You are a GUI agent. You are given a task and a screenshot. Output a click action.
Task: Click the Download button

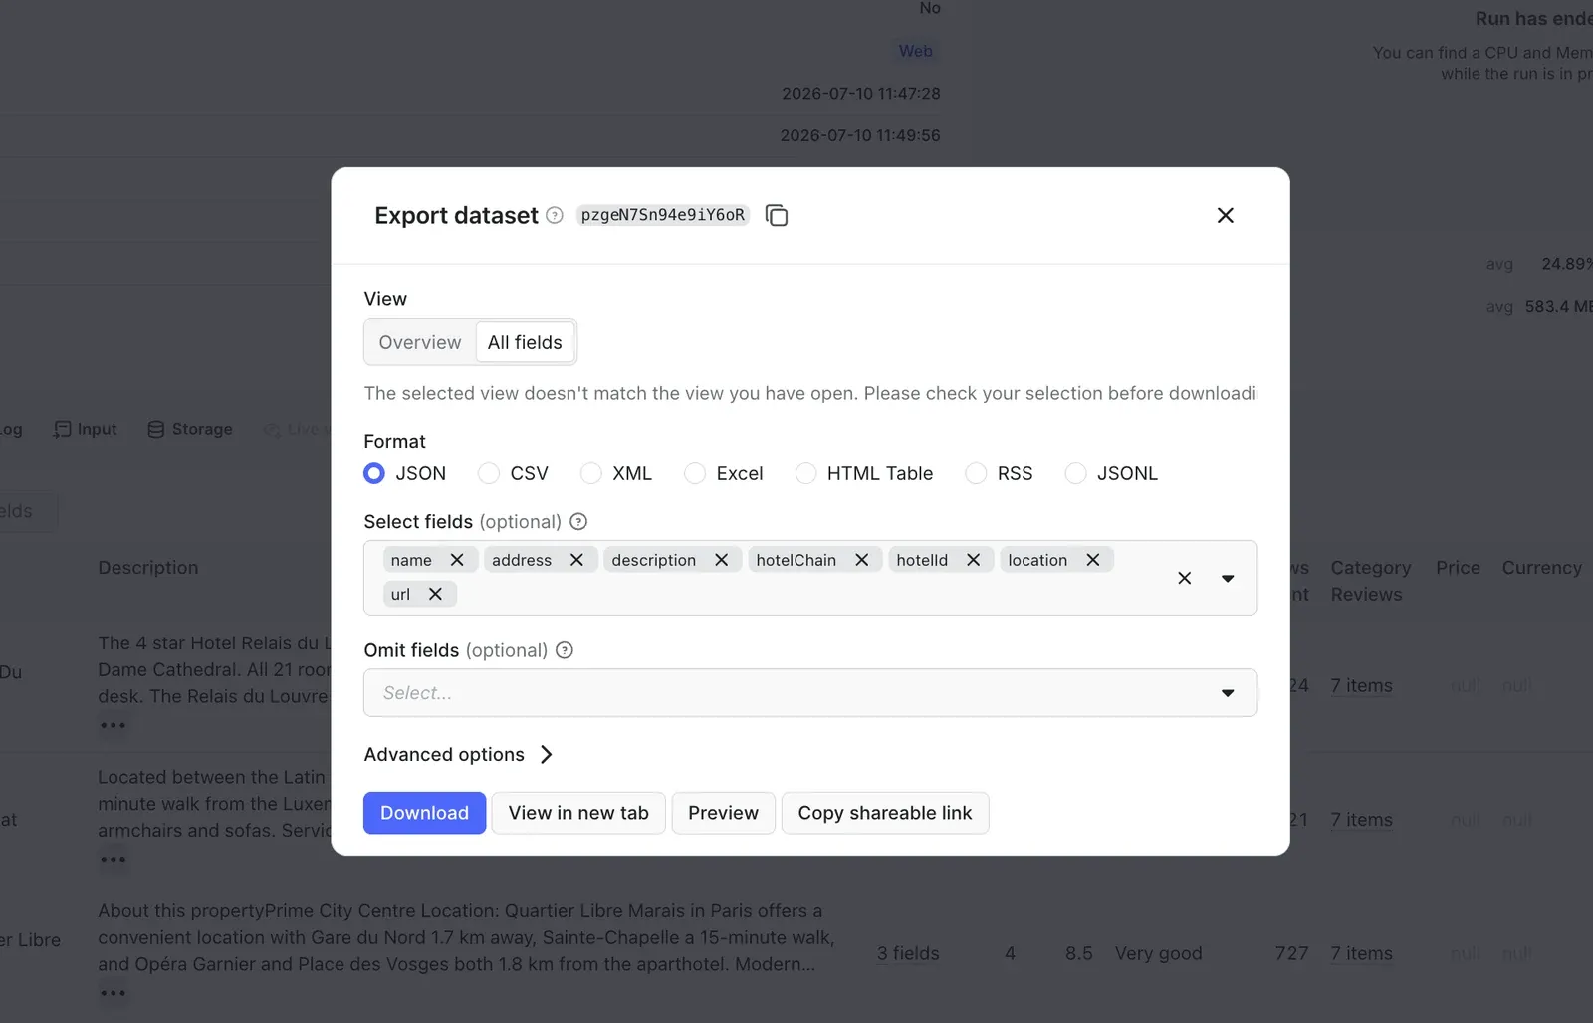424,813
